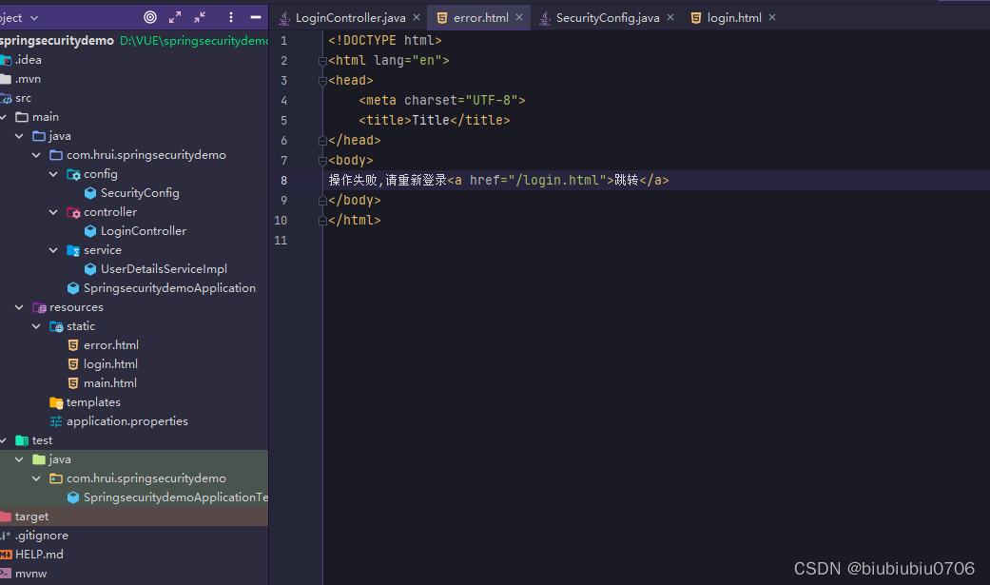Select UserDetailsServiceImpl class in tree
The width and height of the screenshot is (990, 585).
point(163,269)
